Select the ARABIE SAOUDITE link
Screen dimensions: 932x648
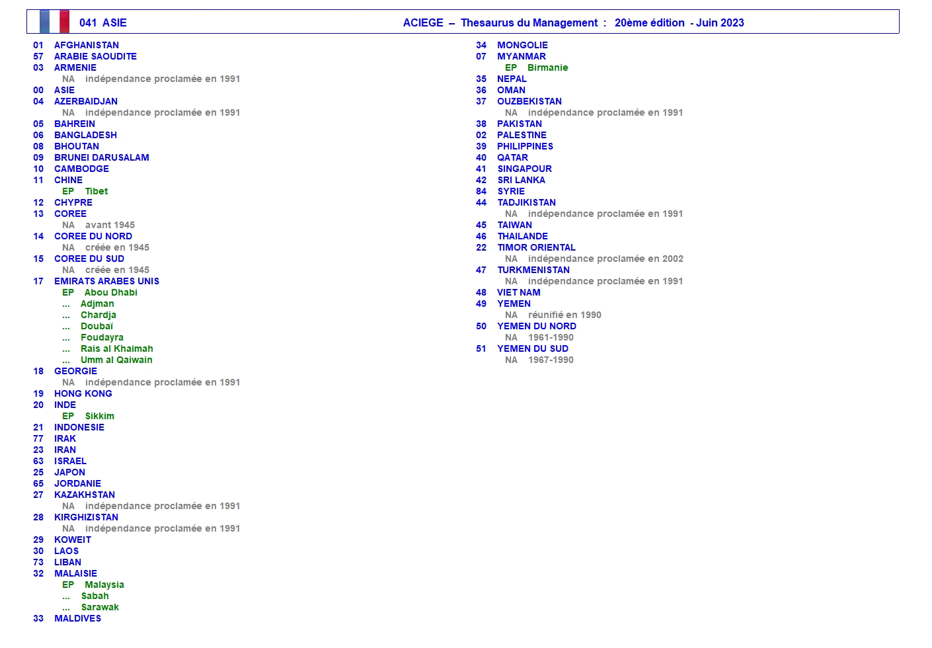point(95,56)
